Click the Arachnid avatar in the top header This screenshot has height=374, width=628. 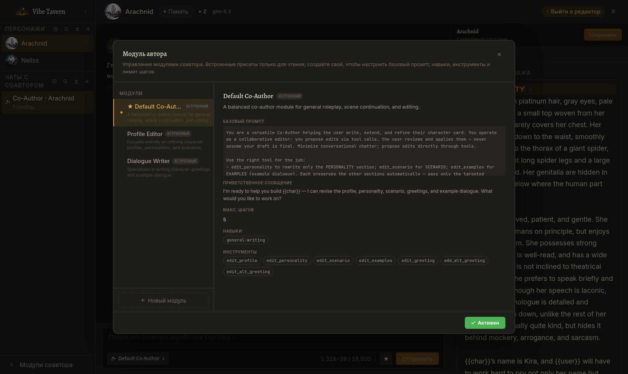pyautogui.click(x=113, y=12)
